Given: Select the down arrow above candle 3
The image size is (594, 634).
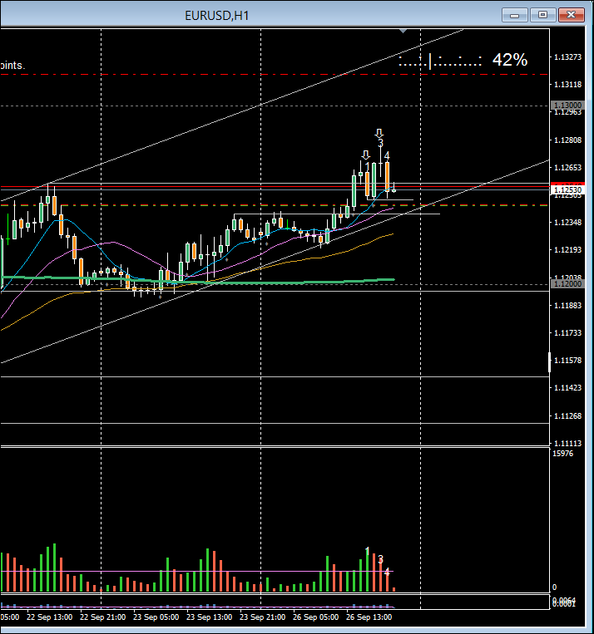Looking at the screenshot, I should (x=379, y=133).
